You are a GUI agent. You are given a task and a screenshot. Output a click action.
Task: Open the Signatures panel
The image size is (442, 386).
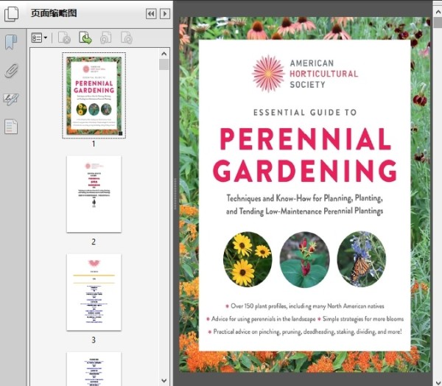coord(11,99)
